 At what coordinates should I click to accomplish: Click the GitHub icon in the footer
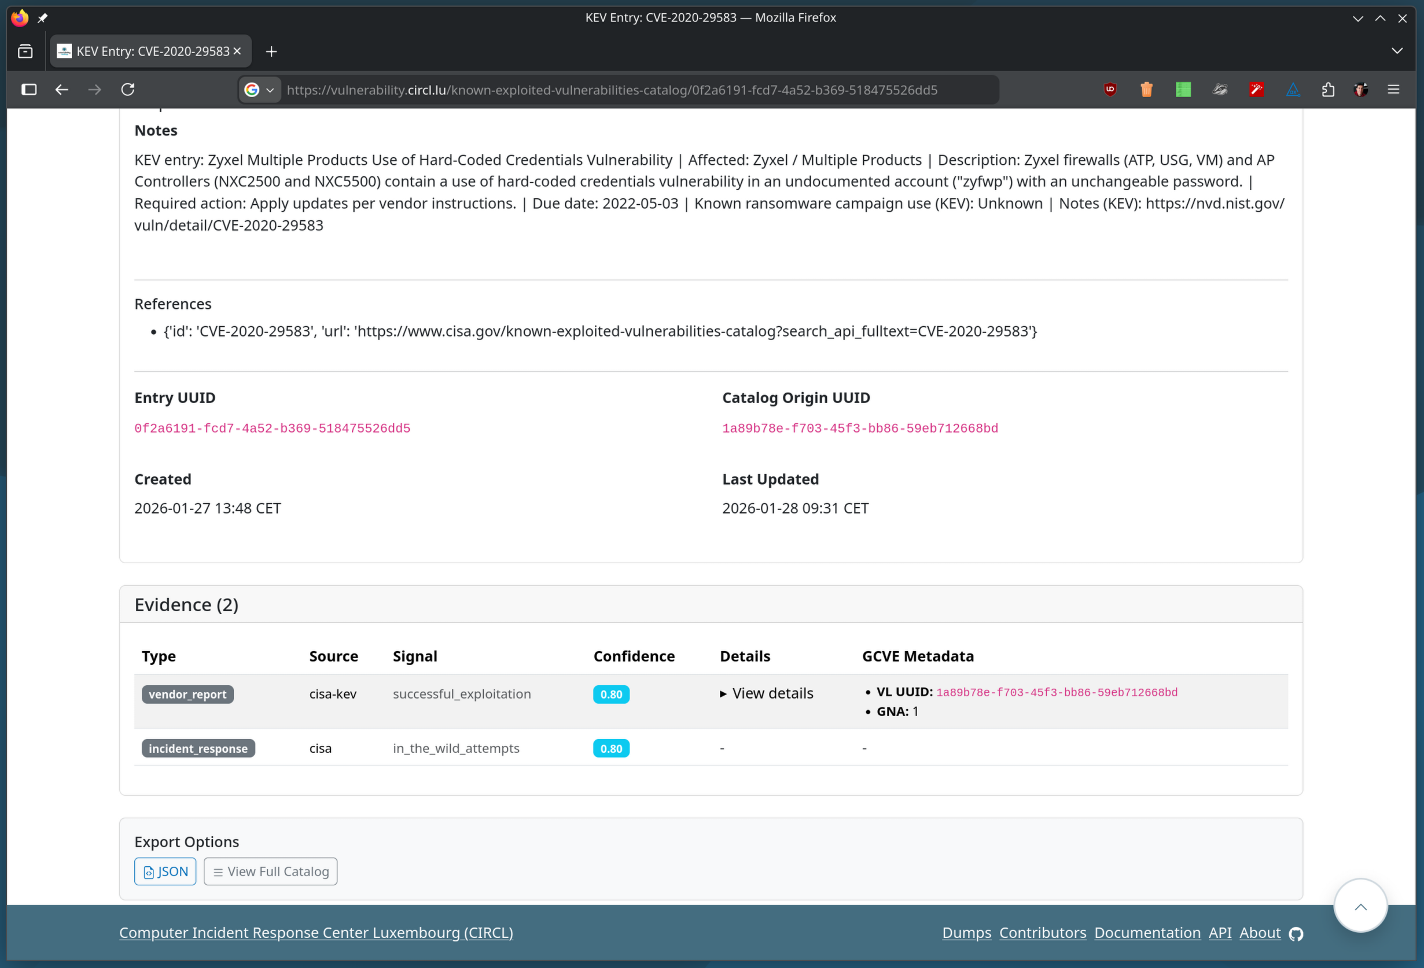[x=1296, y=933]
